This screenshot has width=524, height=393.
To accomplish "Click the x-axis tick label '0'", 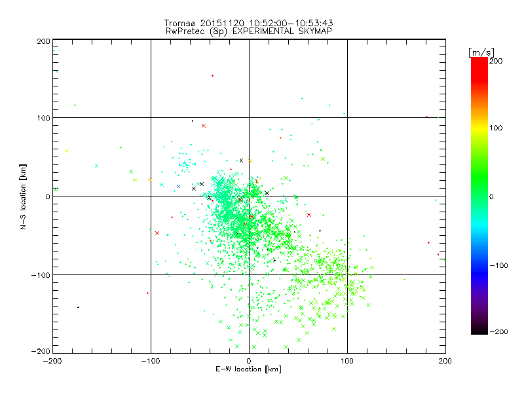I will click(x=249, y=361).
